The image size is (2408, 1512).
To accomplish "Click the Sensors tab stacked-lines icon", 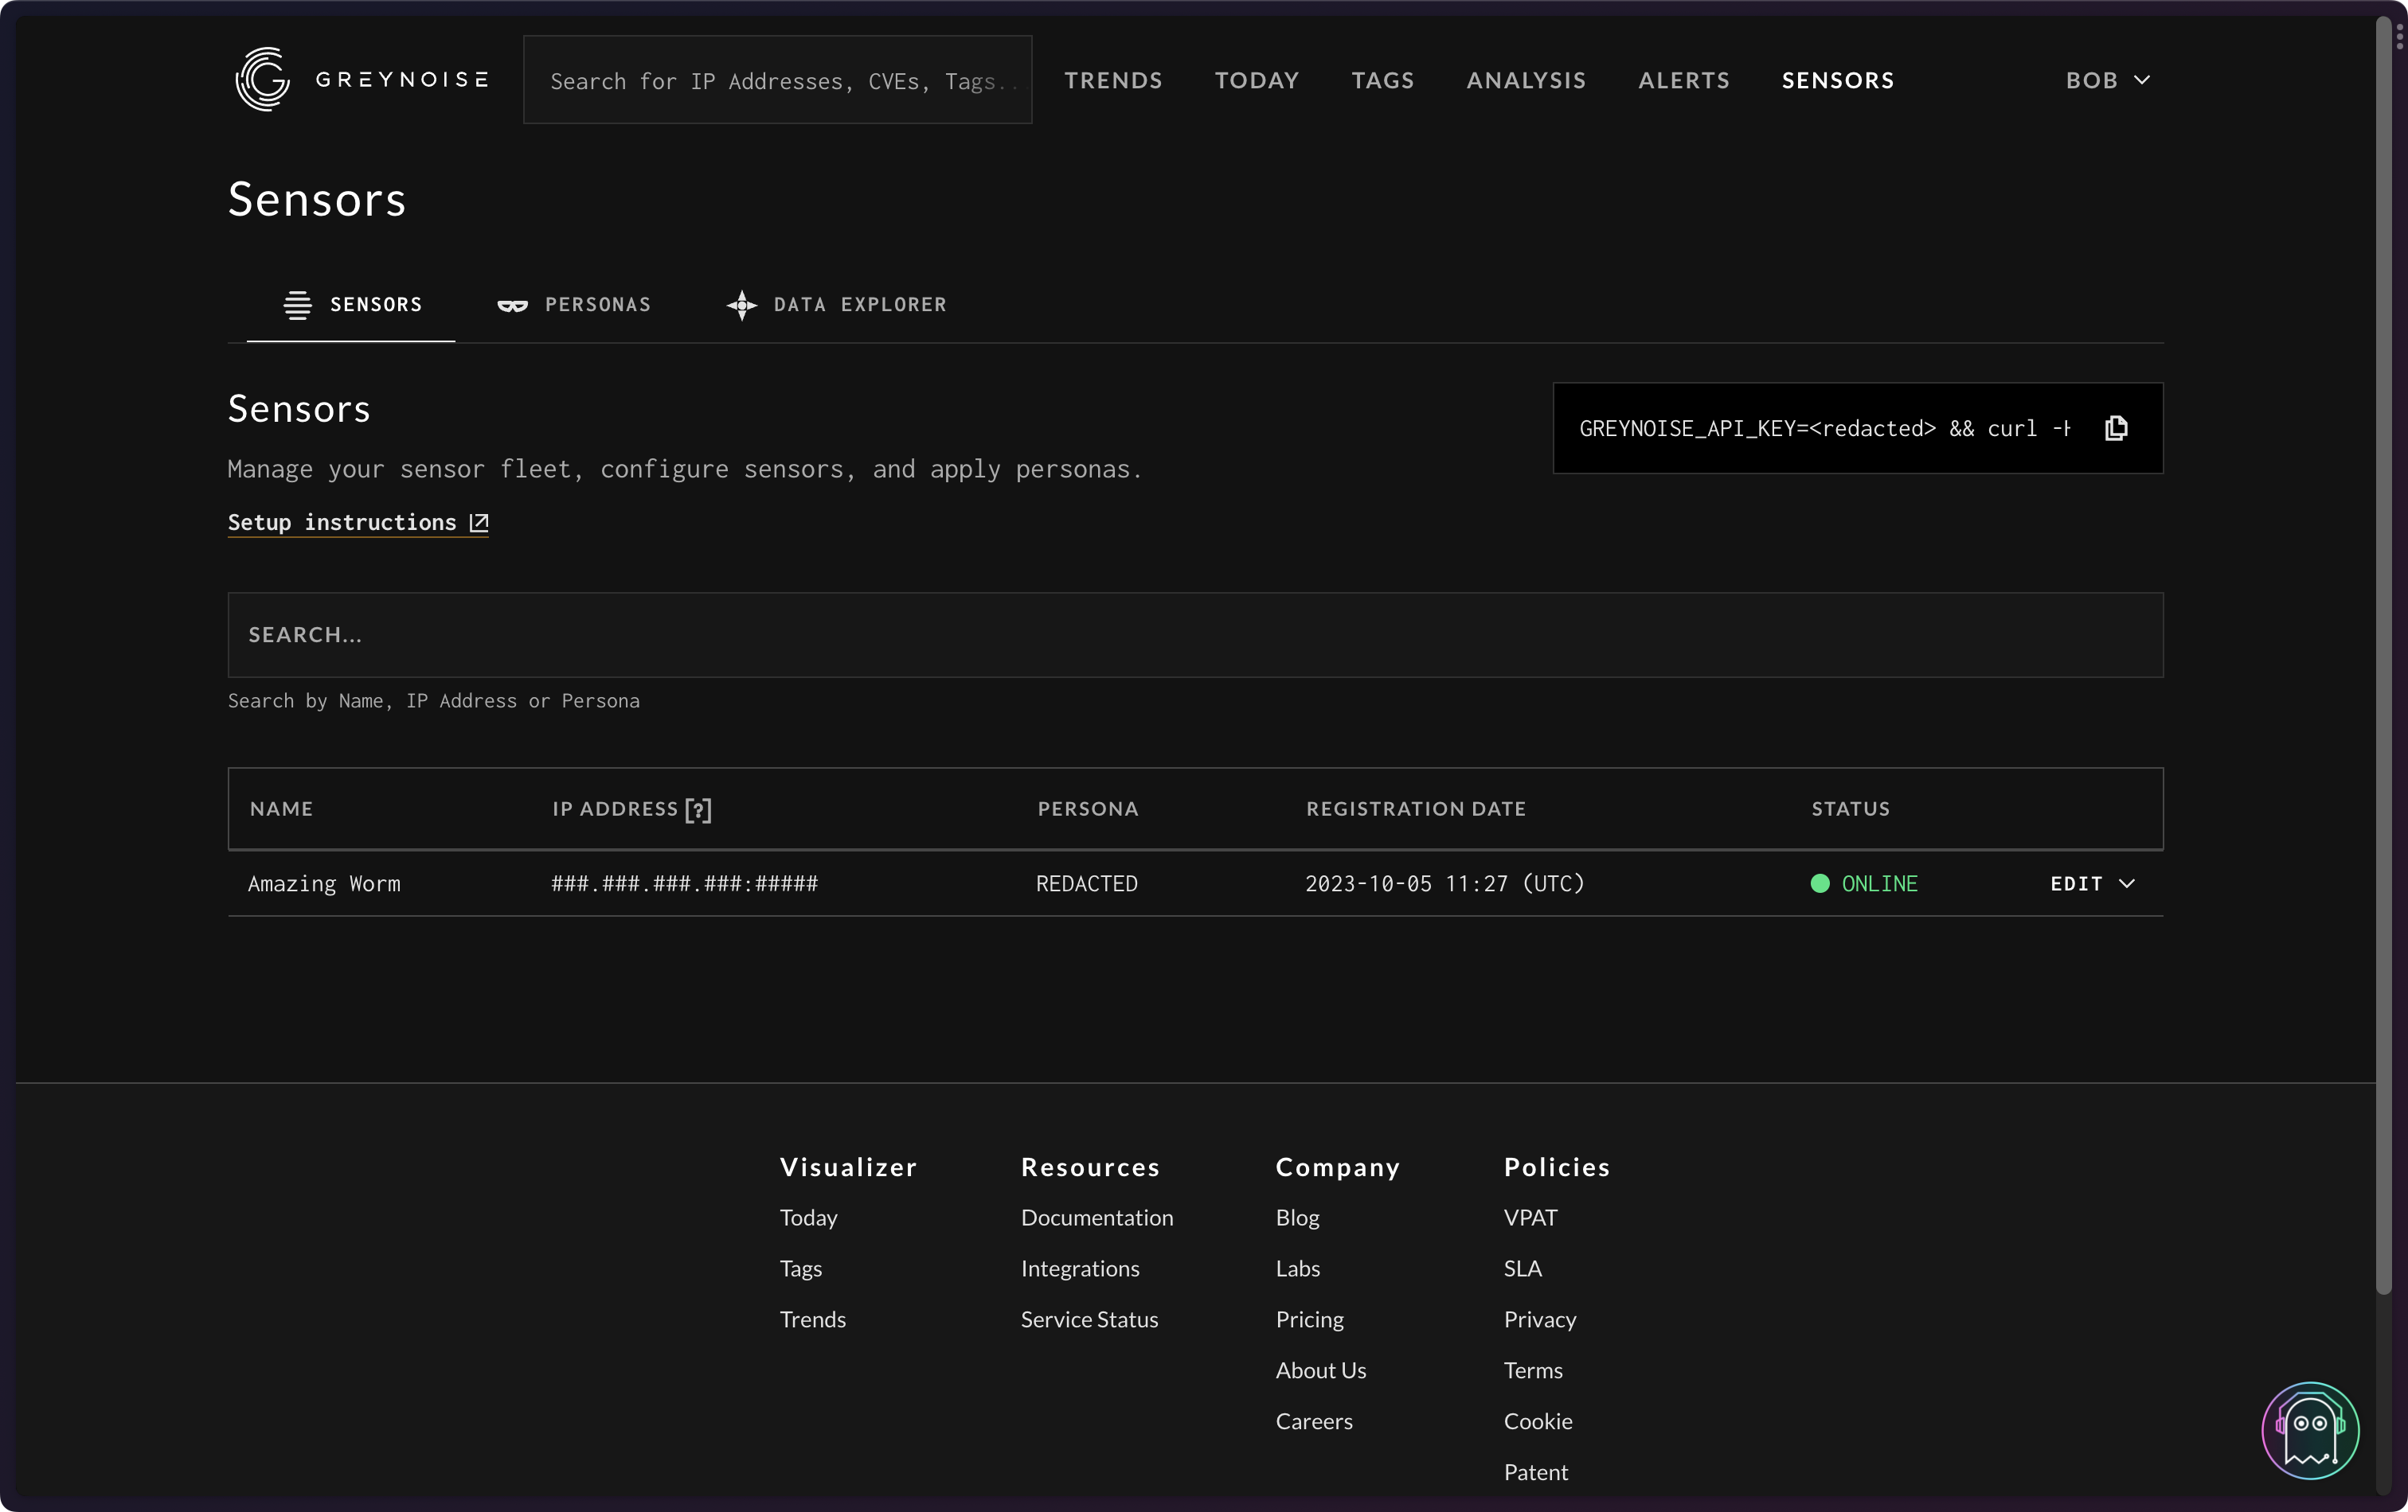I will pos(297,305).
